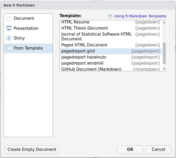Select pagedreport windmill template
Image resolution: width=176 pixels, height=158 pixels.
click(82, 63)
